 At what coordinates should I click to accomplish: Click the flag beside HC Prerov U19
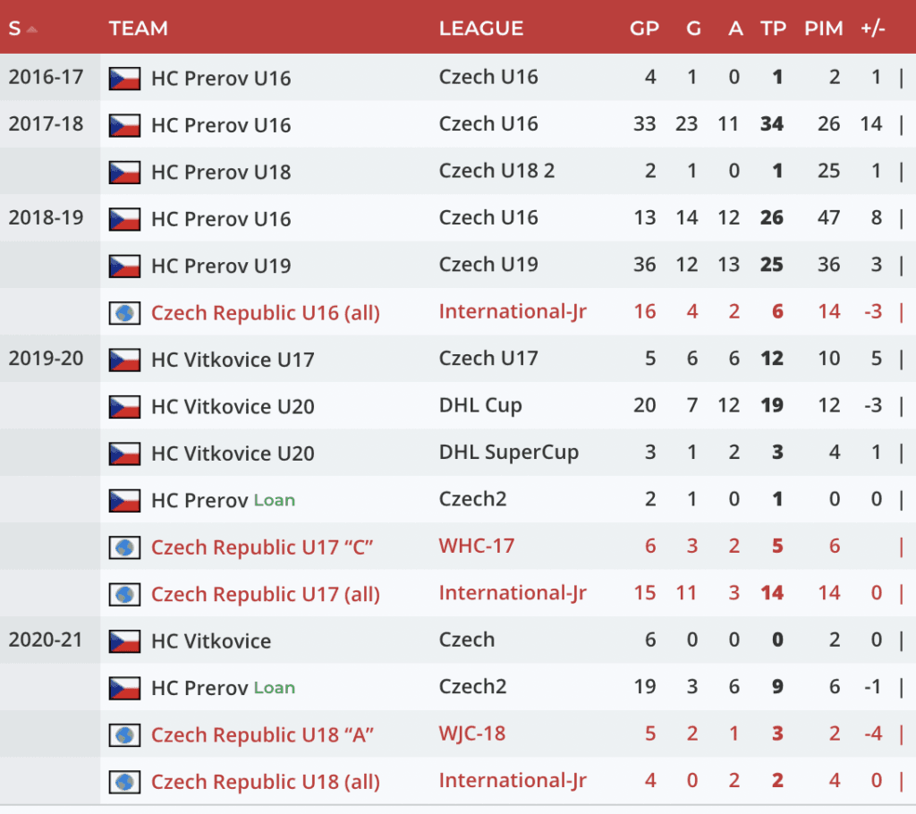(124, 266)
